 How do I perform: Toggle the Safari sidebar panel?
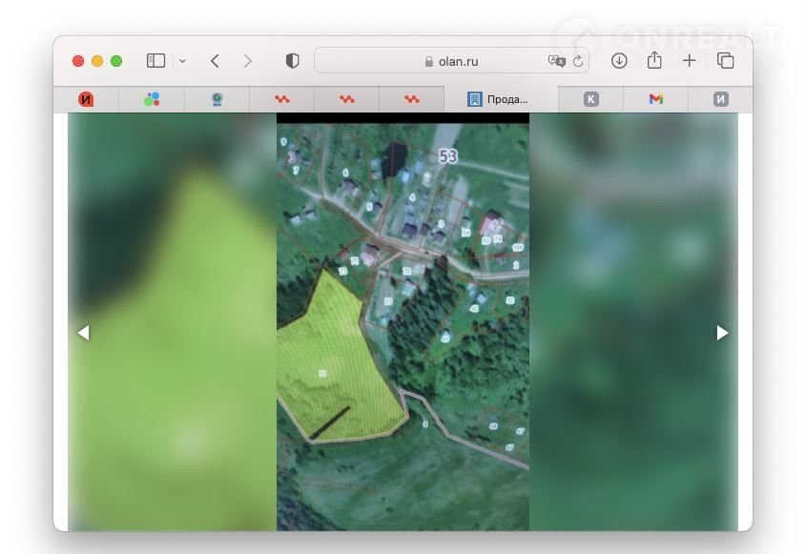pos(155,61)
